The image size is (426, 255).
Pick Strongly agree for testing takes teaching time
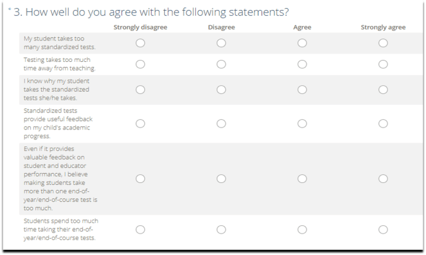(383, 64)
